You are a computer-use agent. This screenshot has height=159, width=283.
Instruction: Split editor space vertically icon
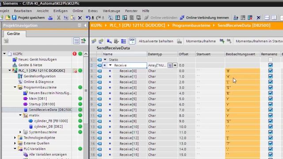[x=274, y=18]
